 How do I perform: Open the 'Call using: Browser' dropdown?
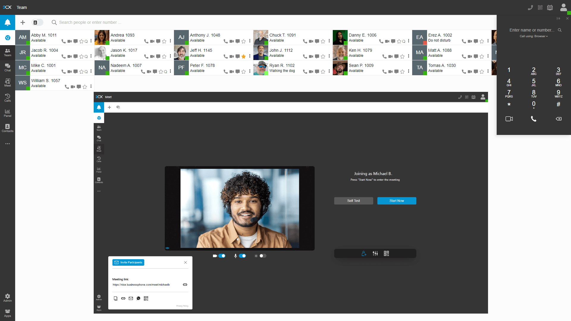(534, 36)
